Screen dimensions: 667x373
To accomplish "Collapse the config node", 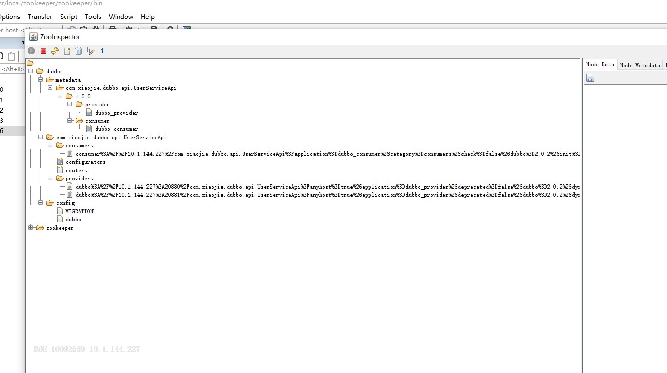I will click(41, 203).
